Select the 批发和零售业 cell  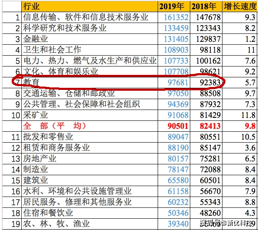point(89,137)
